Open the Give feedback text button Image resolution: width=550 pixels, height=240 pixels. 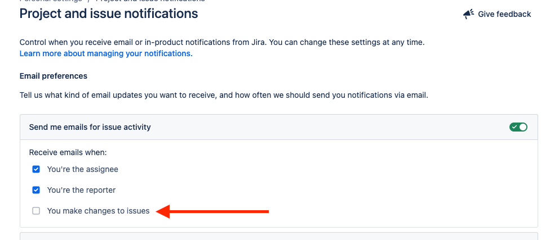tap(504, 15)
